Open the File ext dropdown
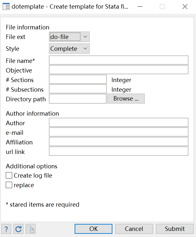Screen dimensions: 196x237 coord(69,37)
